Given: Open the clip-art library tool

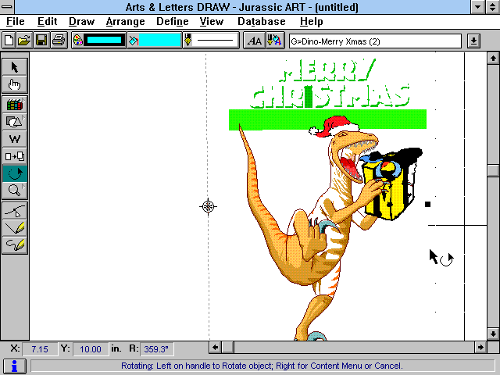Looking at the screenshot, I should pyautogui.click(x=15, y=104).
